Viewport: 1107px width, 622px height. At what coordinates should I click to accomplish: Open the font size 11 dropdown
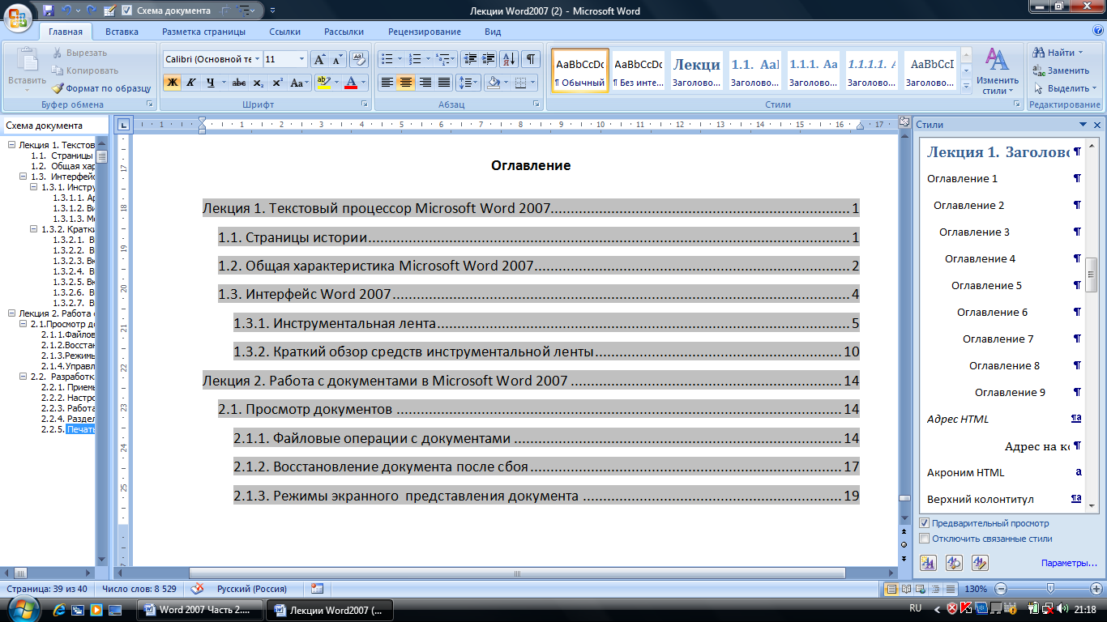(302, 59)
